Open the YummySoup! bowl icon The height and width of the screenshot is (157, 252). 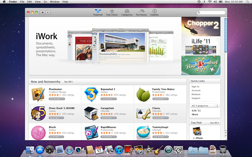point(143,132)
